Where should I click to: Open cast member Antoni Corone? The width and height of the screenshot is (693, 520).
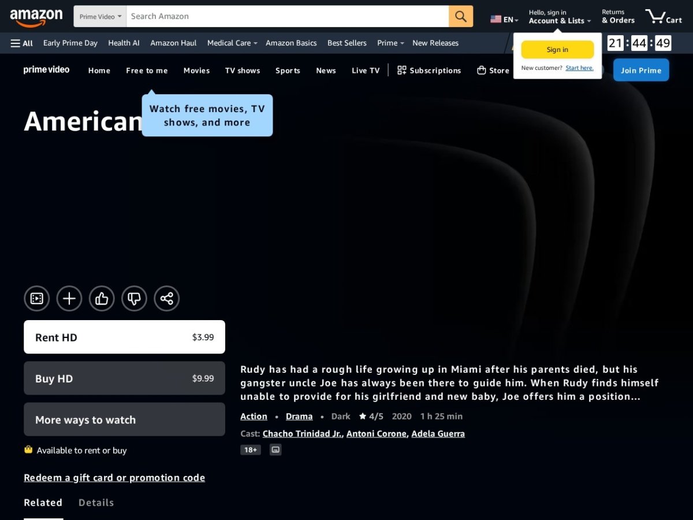pos(377,433)
